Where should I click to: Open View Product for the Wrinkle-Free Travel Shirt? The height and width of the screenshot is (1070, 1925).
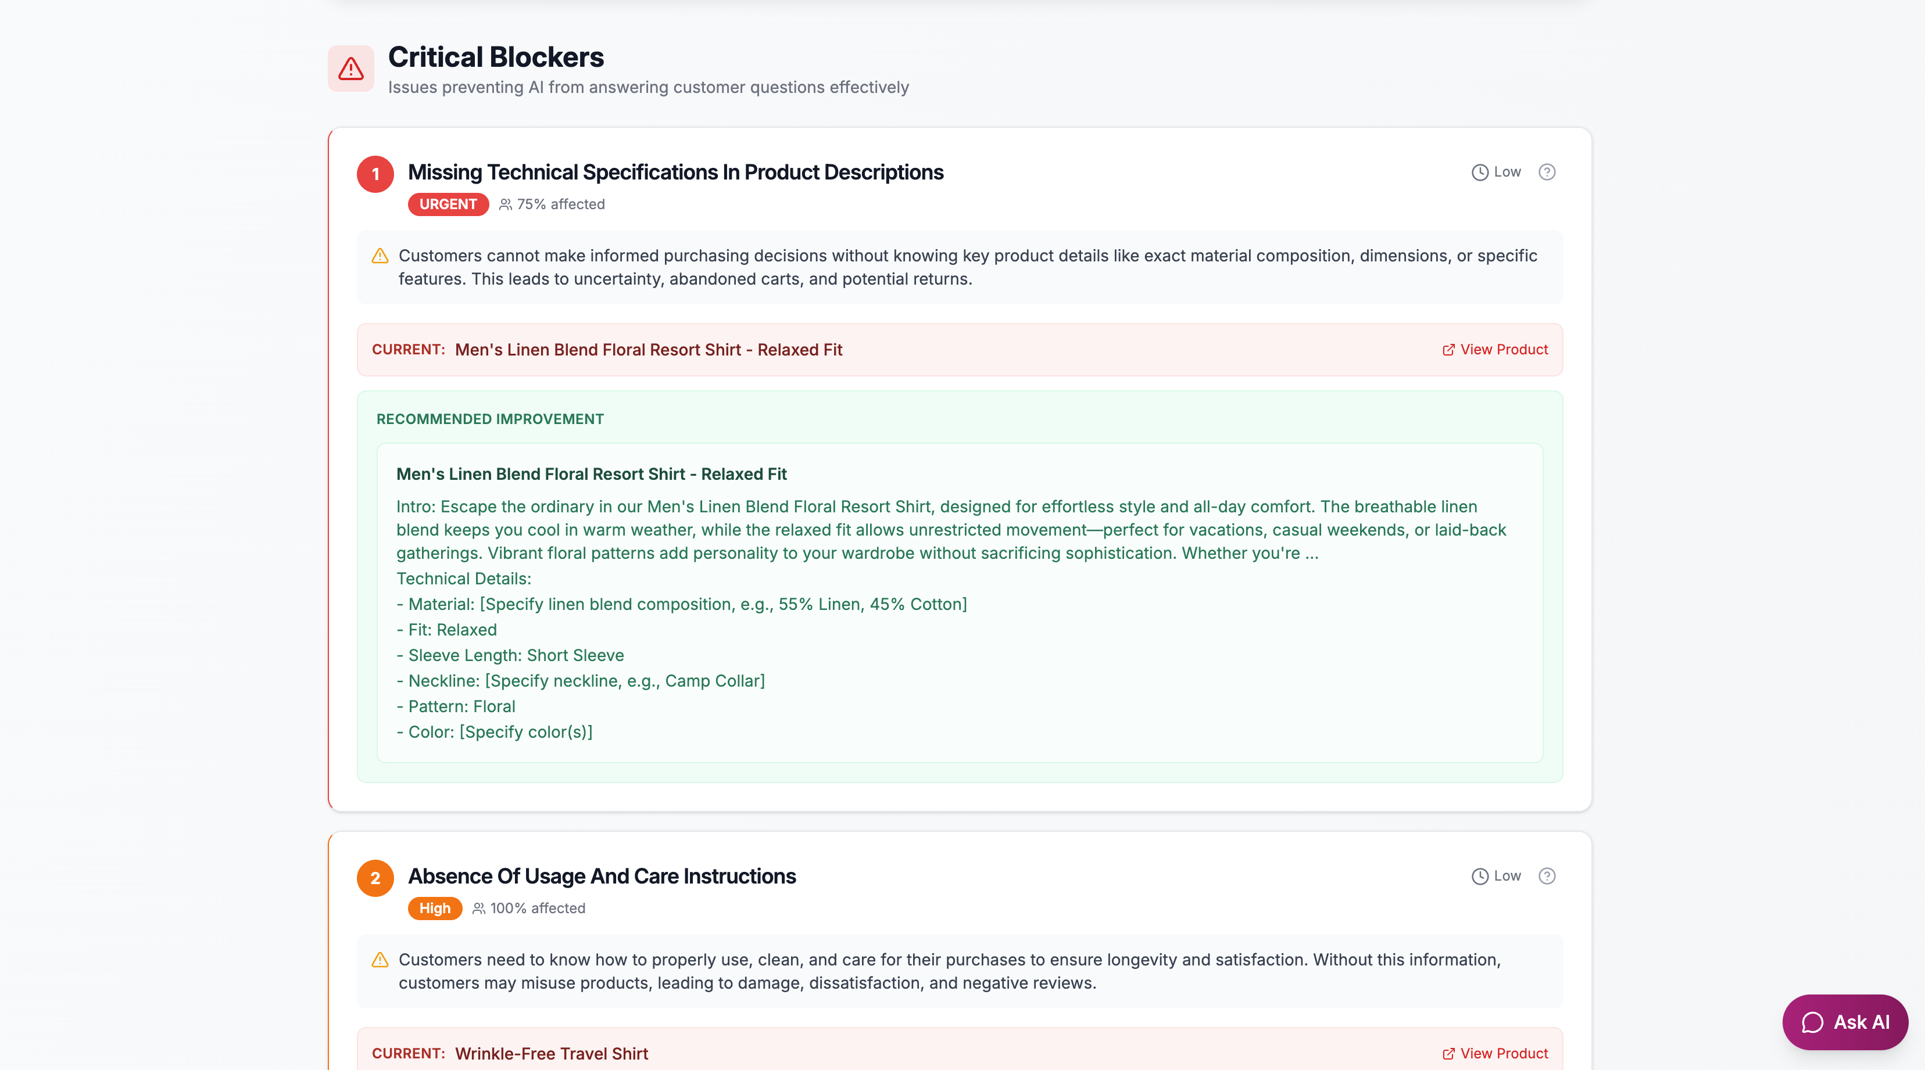[x=1504, y=1054]
